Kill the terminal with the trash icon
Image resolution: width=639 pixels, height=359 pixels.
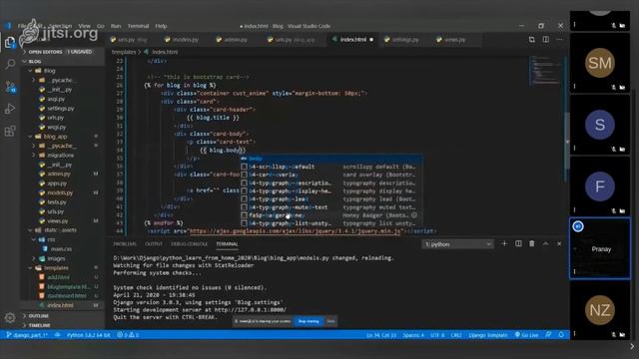[532, 243]
